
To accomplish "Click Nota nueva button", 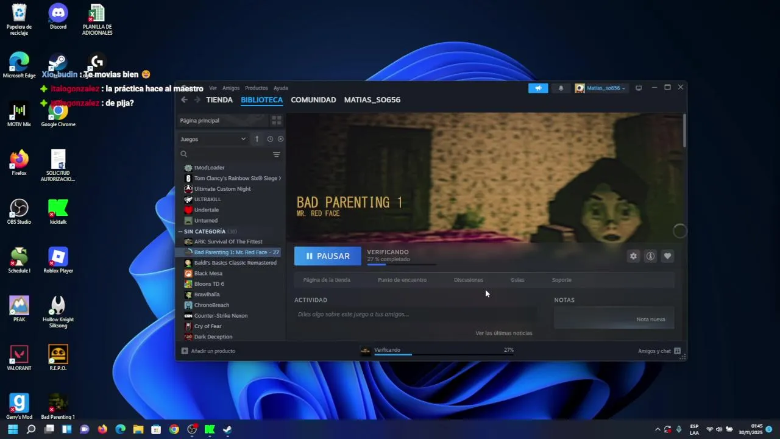I will point(651,319).
